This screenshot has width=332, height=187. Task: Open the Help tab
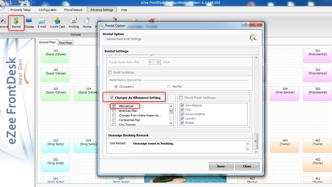[x=124, y=10]
